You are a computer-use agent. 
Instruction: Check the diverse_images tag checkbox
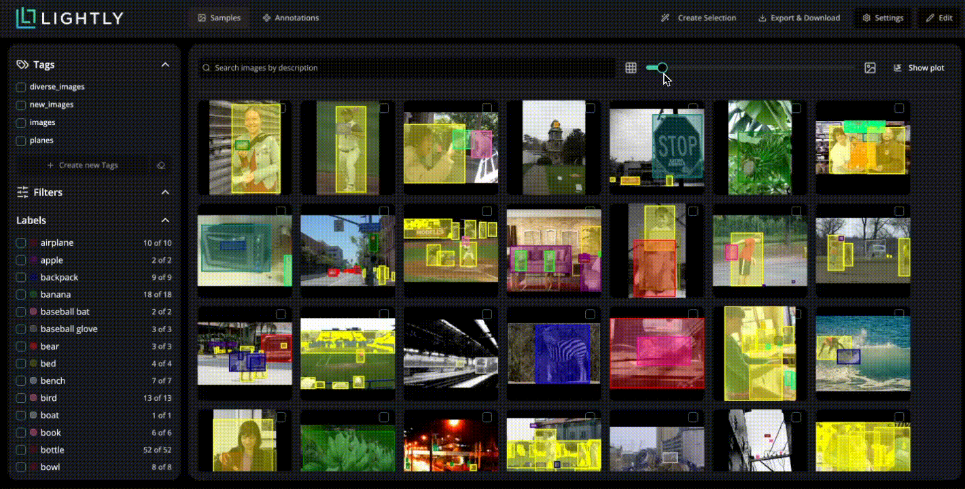coord(20,87)
